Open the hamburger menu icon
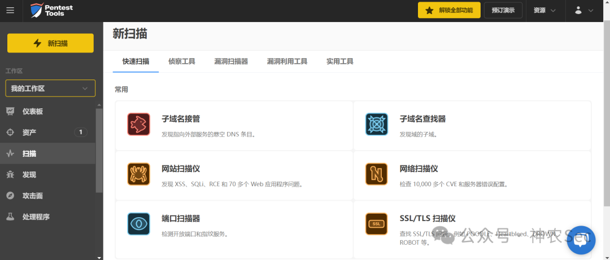The width and height of the screenshot is (610, 260). pyautogui.click(x=10, y=11)
